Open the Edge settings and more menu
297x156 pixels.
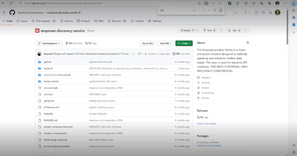[x=285, y=3]
